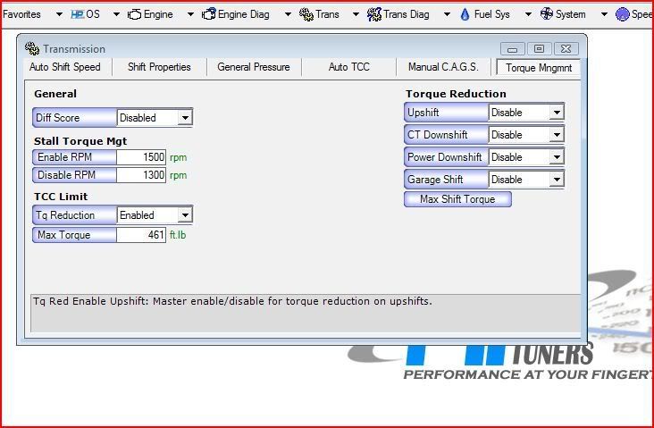Select the Torque Mngmnt tab
Viewport: 654px width, 428px height.
point(539,68)
